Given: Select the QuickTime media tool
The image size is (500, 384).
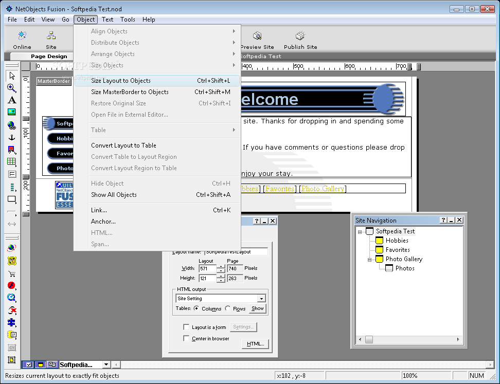Looking at the screenshot, I should (x=12, y=297).
